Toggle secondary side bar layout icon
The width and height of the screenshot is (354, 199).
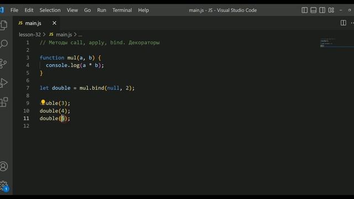coord(322,10)
